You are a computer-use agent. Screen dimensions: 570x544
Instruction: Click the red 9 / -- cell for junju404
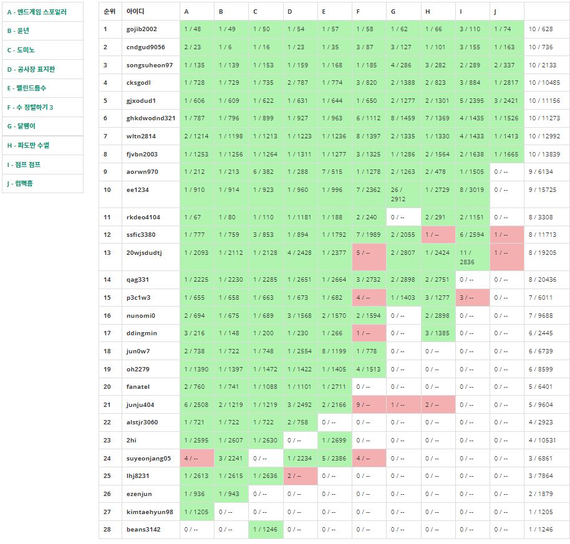pos(369,404)
